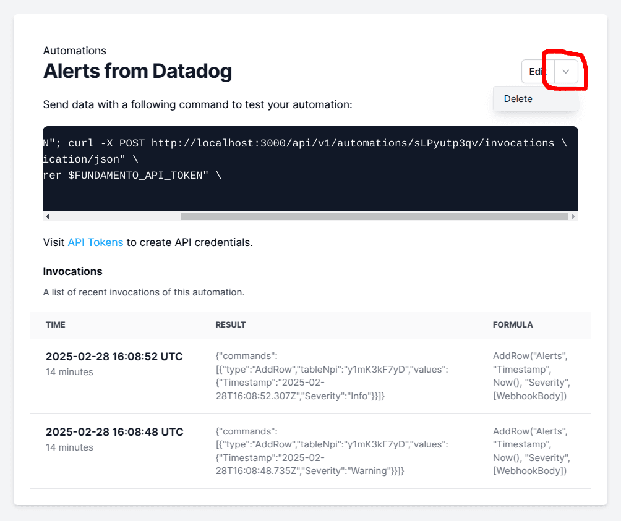
Task: Click the $FUNDAMENTO_API_TOKEN line in code block
Action: [x=132, y=176]
